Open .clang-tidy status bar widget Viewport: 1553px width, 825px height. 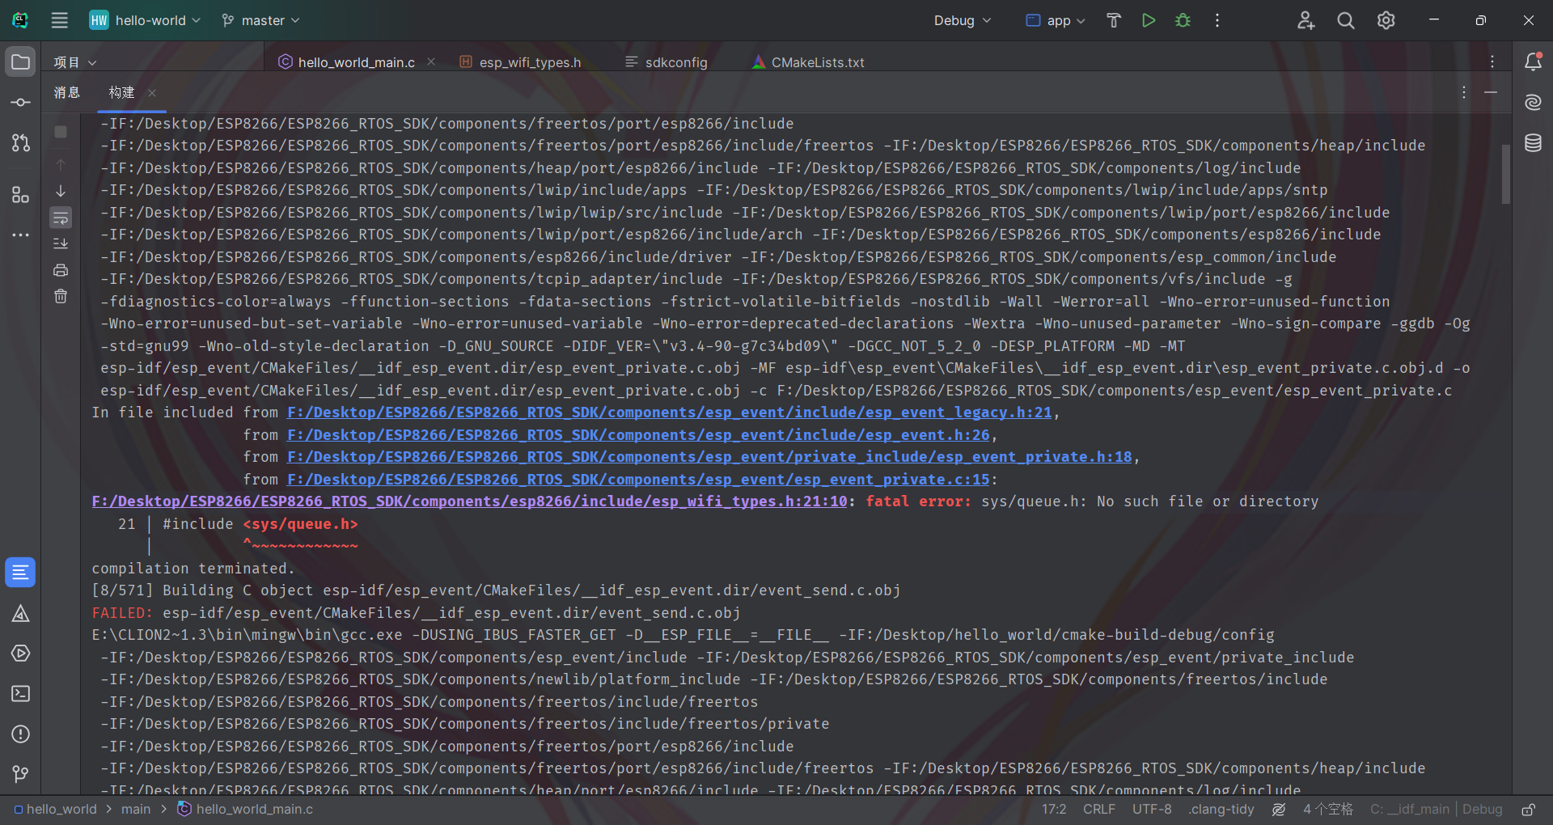coord(1221,810)
